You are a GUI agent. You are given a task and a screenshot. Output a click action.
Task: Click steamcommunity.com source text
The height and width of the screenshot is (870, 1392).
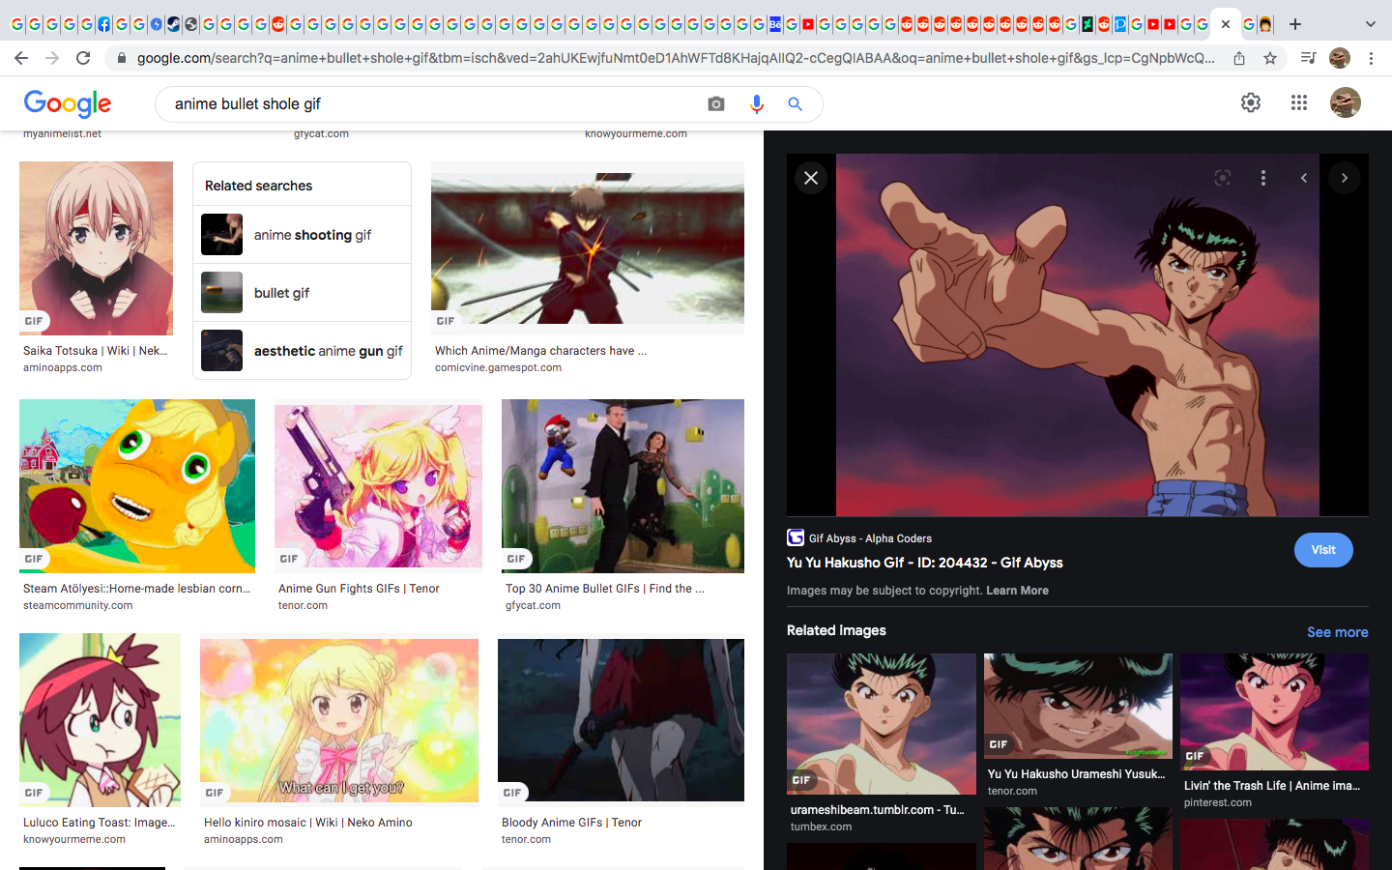tap(78, 605)
